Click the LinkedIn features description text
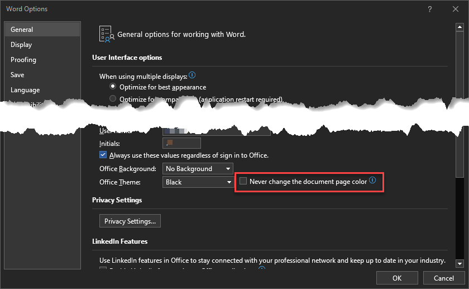The width and height of the screenshot is (469, 289). click(272, 260)
